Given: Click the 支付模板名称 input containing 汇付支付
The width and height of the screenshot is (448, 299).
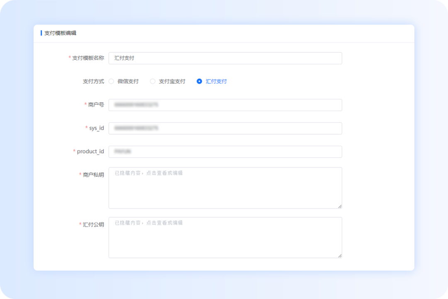Looking at the screenshot, I should 225,58.
